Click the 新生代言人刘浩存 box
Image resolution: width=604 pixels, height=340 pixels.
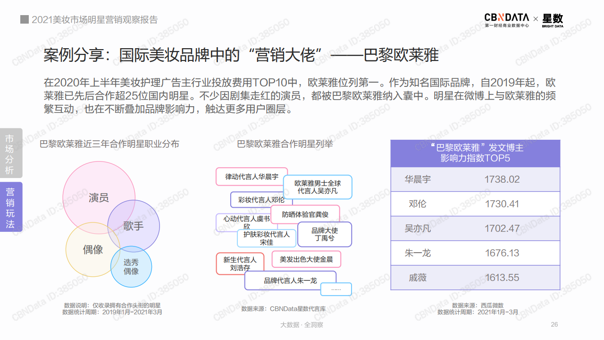[x=240, y=263]
